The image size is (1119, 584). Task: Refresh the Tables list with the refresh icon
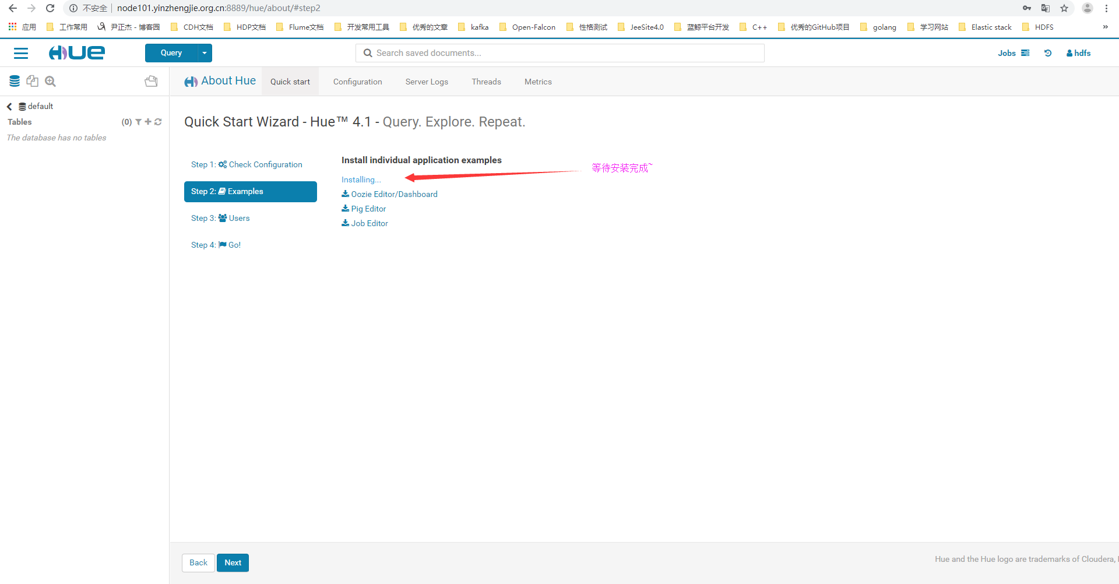[158, 122]
